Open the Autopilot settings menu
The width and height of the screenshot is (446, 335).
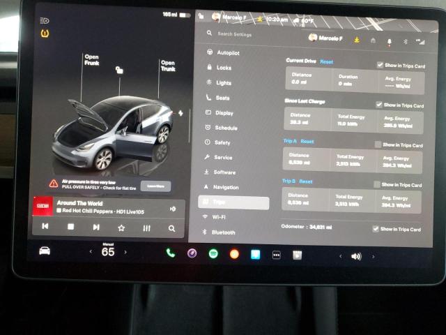(x=226, y=52)
